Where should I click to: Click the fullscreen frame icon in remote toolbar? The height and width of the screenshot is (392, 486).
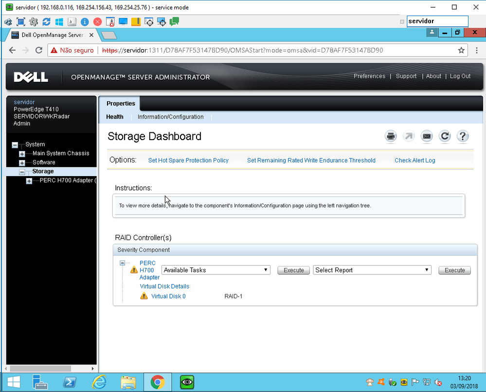pos(21,22)
